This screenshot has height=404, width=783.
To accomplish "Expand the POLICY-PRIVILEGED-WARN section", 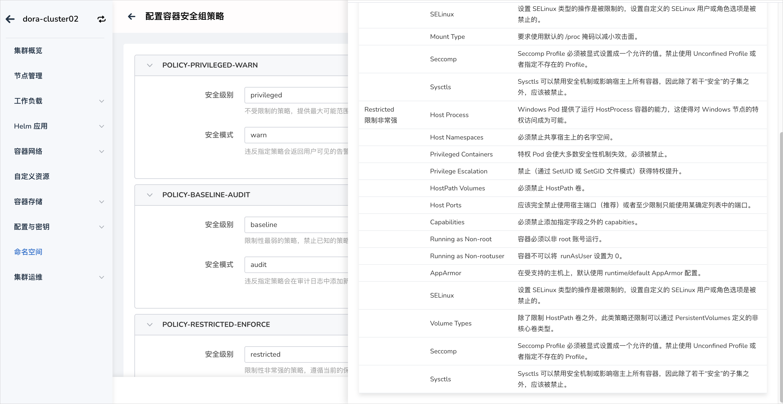I will point(150,65).
